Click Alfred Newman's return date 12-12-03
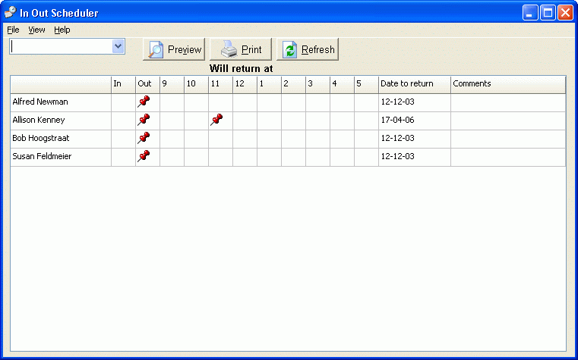This screenshot has width=578, height=360. (x=398, y=102)
